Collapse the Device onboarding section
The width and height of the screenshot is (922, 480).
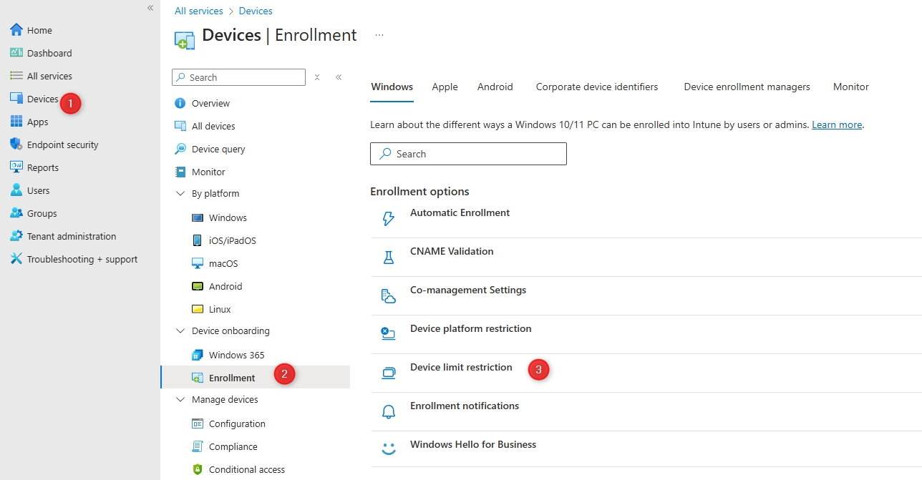pyautogui.click(x=180, y=330)
